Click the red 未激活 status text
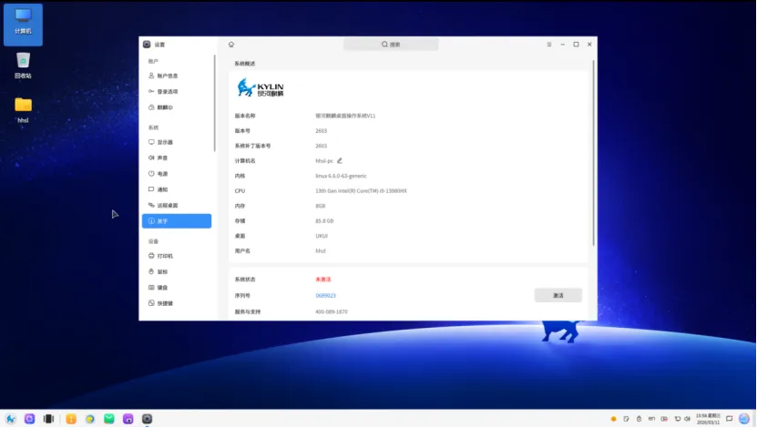Screen dimensions: 757x428 pyautogui.click(x=323, y=280)
